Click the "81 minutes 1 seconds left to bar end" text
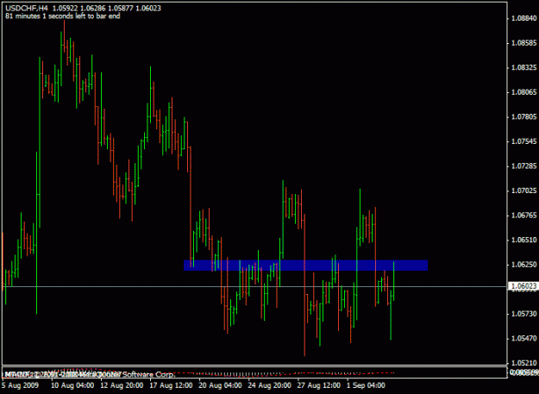Screen dimensions: 539x394 coord(63,16)
